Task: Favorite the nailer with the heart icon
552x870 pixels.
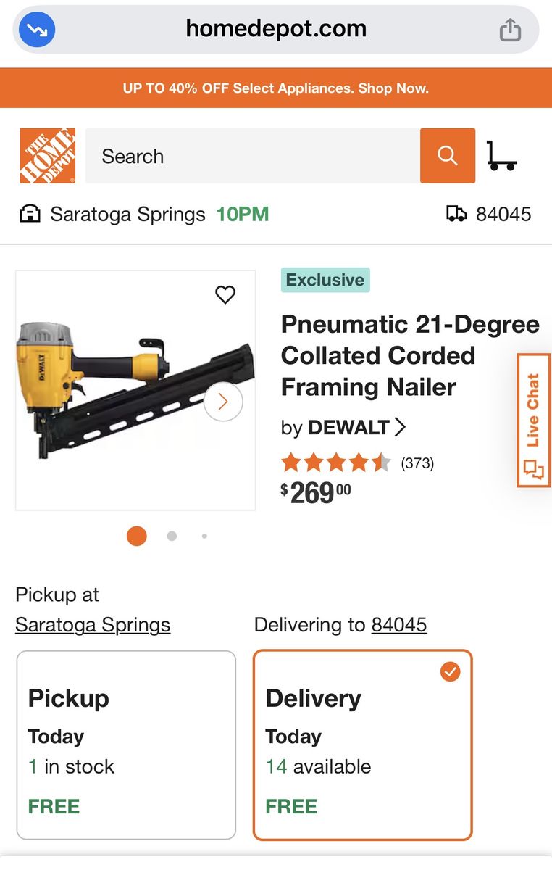Action: tap(225, 294)
